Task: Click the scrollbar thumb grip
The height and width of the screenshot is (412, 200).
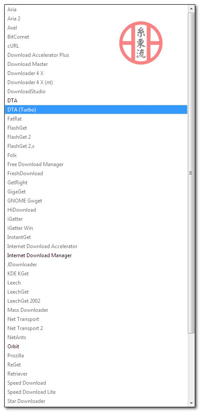Action: (x=191, y=173)
